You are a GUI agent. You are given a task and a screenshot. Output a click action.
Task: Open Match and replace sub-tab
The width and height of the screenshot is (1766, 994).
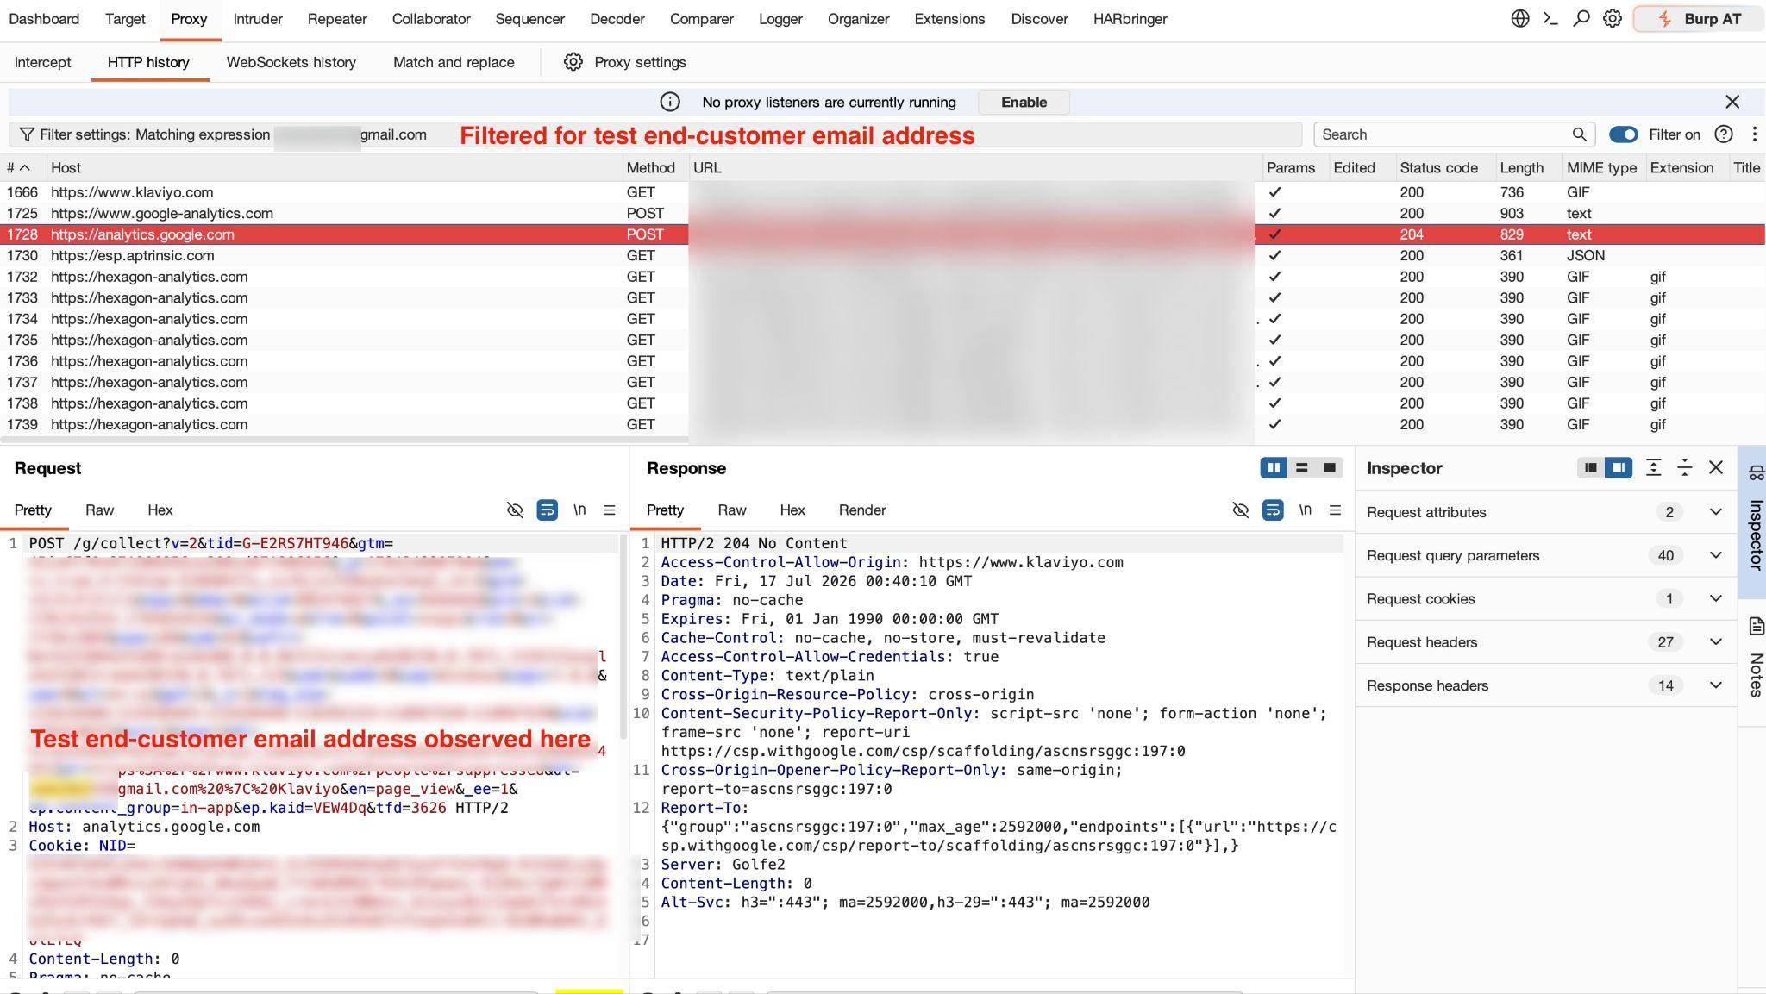(x=454, y=62)
